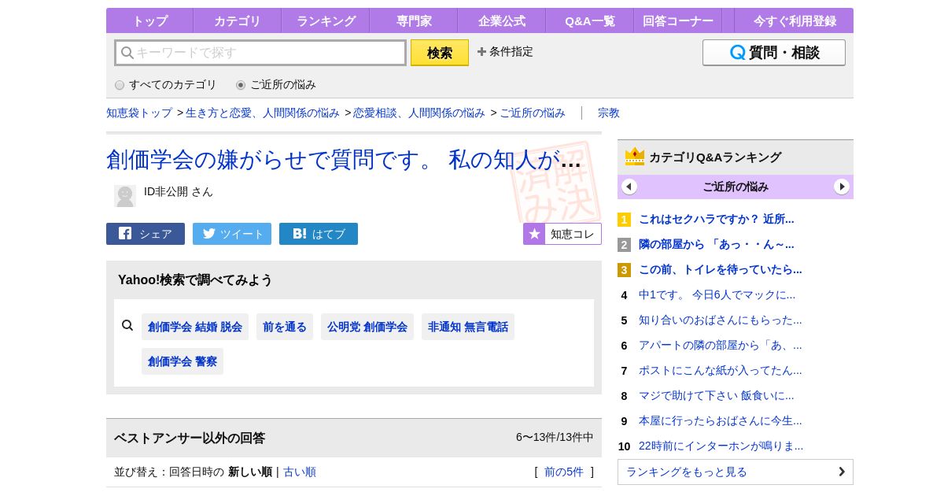Viewport: 944px width, 496px height.
Task: Click the previous category left arrow
Action: 629,187
